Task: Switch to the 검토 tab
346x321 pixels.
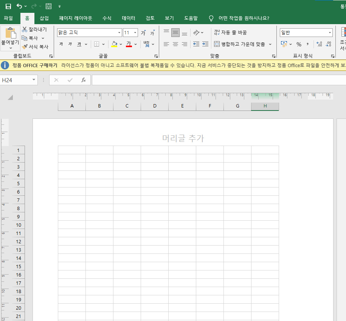Action: [150, 18]
